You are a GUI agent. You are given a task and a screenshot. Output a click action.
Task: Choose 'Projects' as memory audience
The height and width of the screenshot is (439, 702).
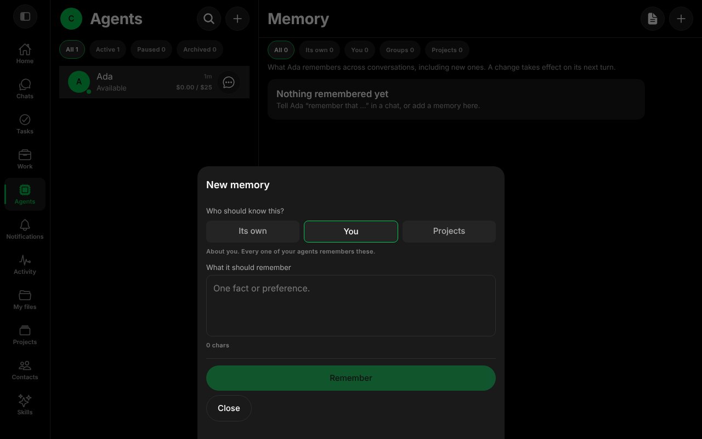(449, 231)
